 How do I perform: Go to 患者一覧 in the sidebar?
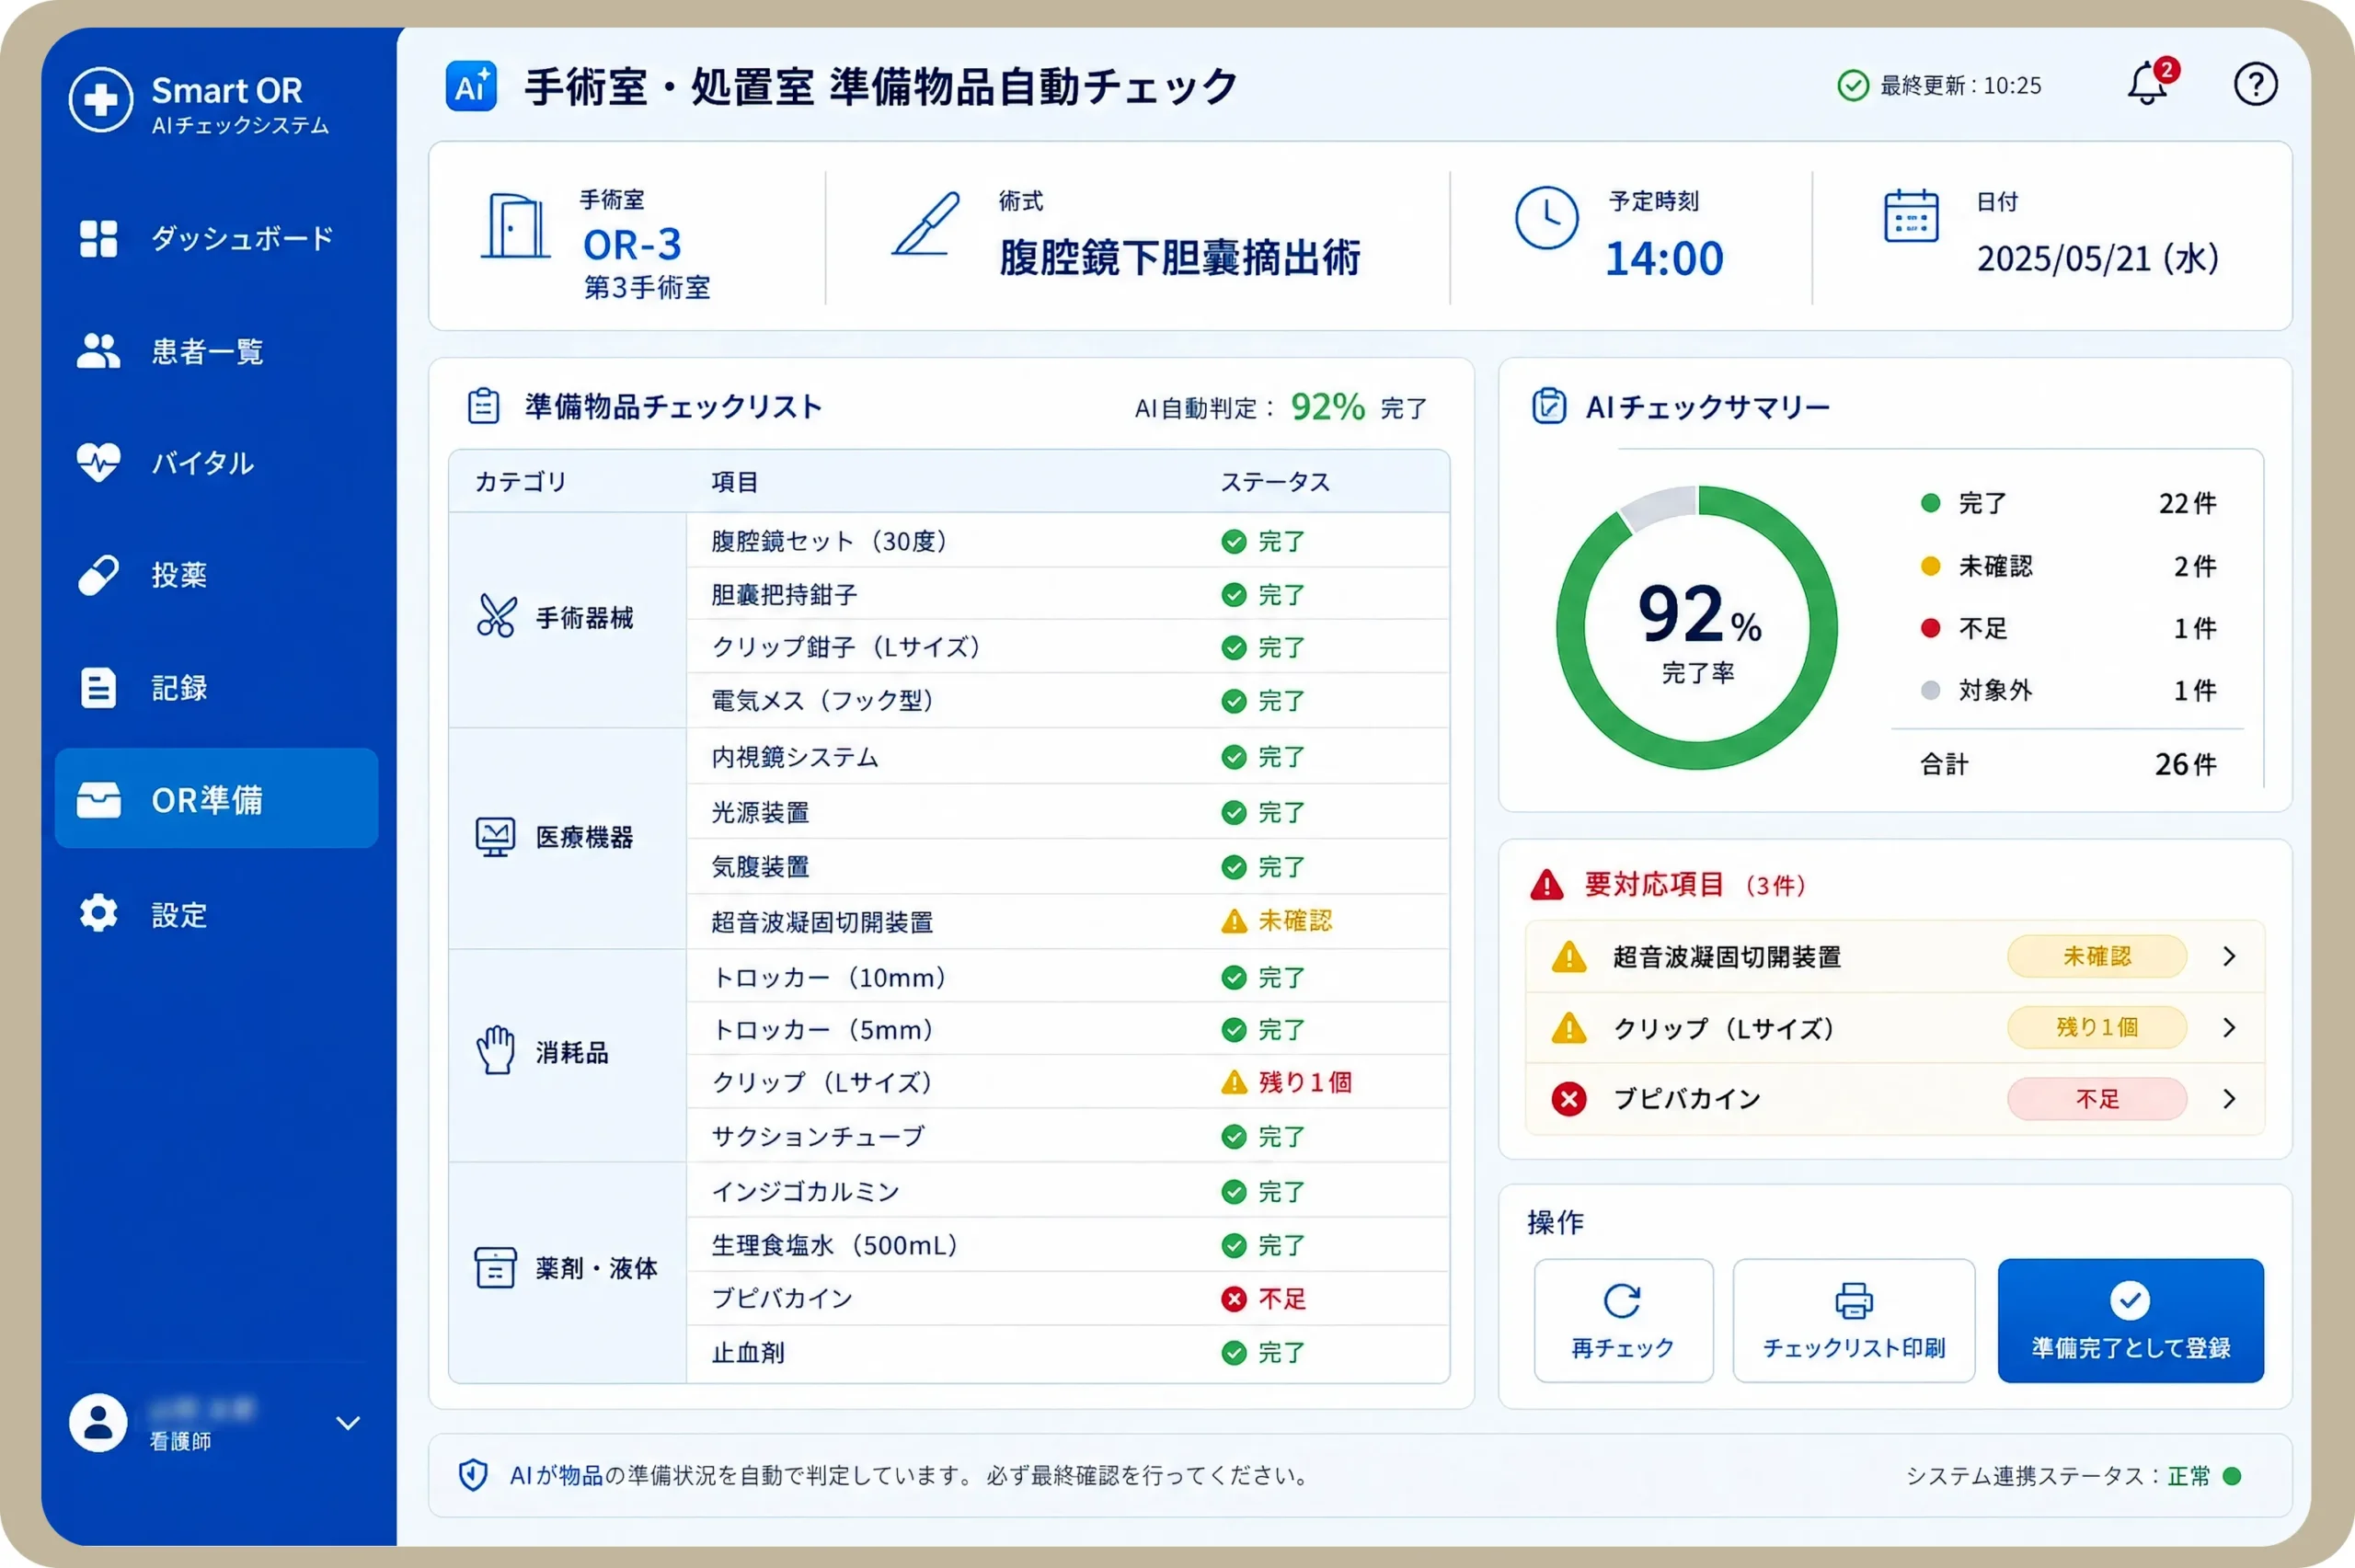coord(216,351)
